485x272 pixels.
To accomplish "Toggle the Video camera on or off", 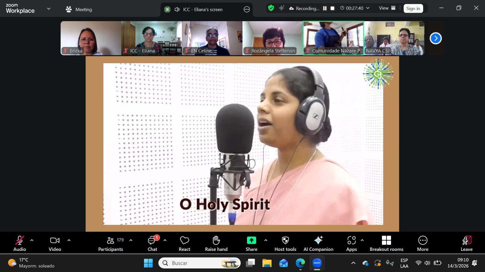I will [55, 243].
